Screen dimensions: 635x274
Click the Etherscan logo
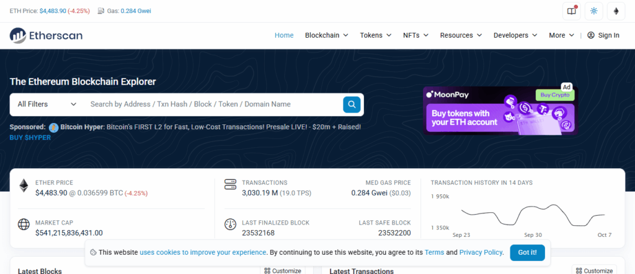[45, 35]
